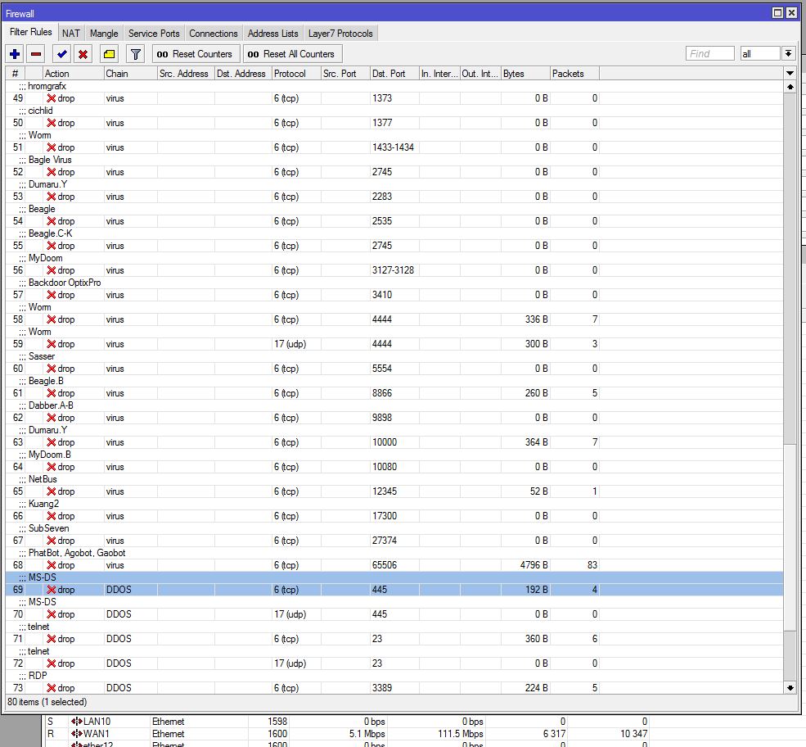
Task: Click LAN10 interface icon in background window
Action: tap(77, 722)
